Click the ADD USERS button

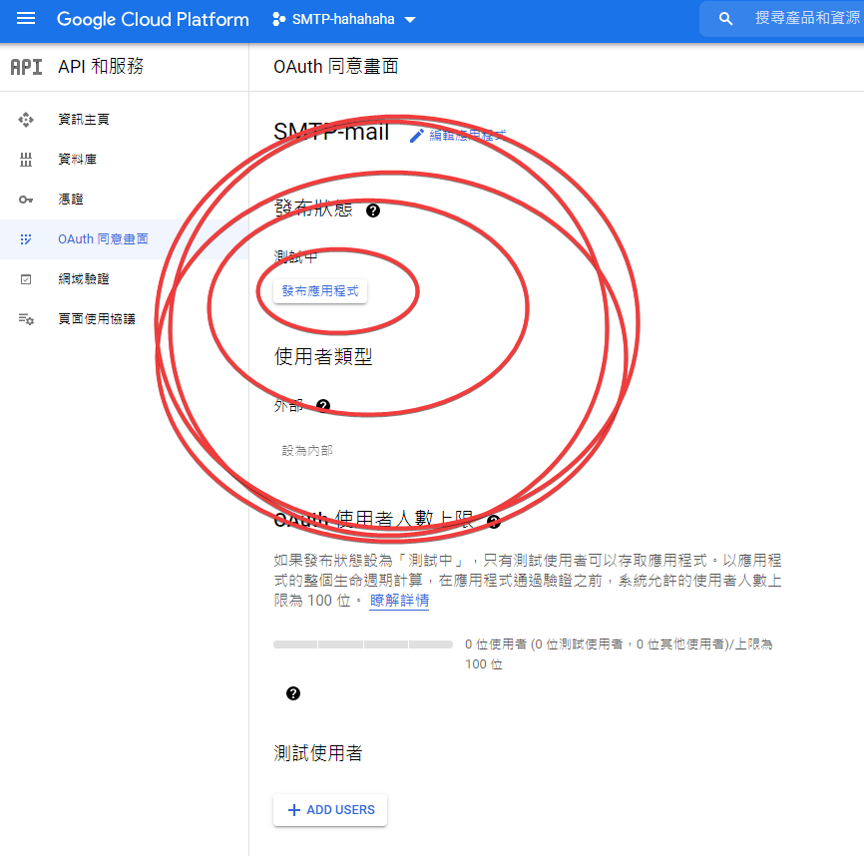coord(330,810)
